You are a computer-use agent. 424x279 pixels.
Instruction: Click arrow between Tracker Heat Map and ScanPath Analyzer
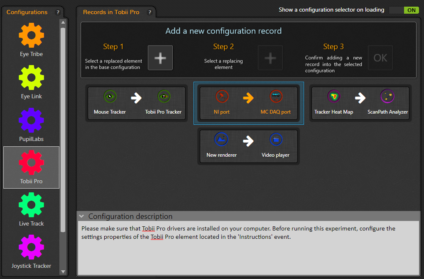click(360, 98)
